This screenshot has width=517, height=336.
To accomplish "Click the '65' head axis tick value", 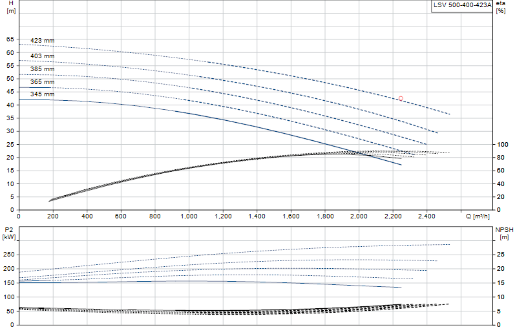I will point(10,39).
